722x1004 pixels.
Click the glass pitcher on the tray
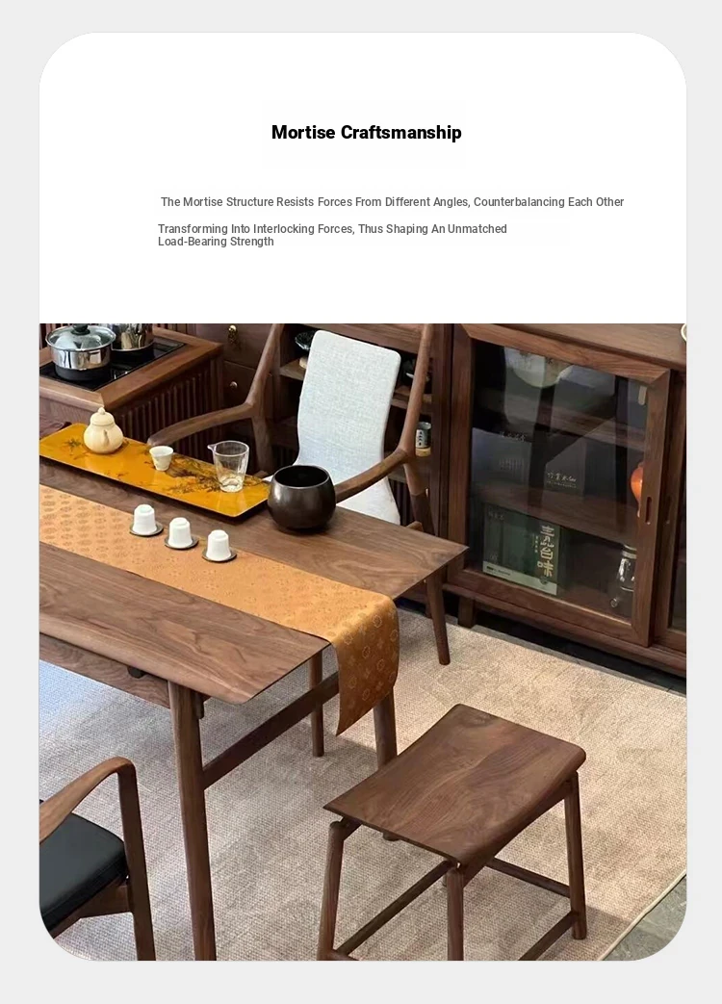point(229,466)
